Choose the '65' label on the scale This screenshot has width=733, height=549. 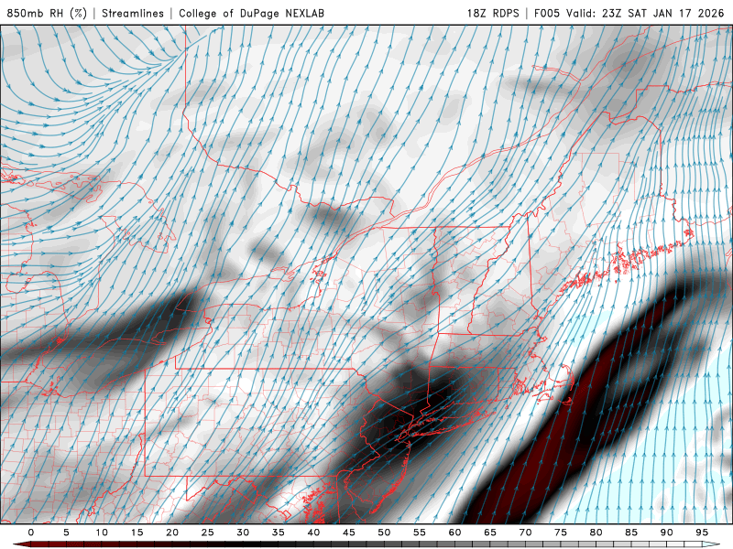[490, 533]
